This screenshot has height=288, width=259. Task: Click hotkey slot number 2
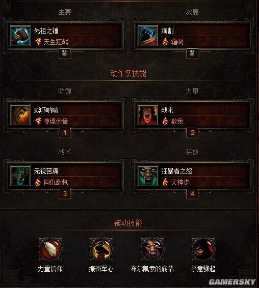192,133
